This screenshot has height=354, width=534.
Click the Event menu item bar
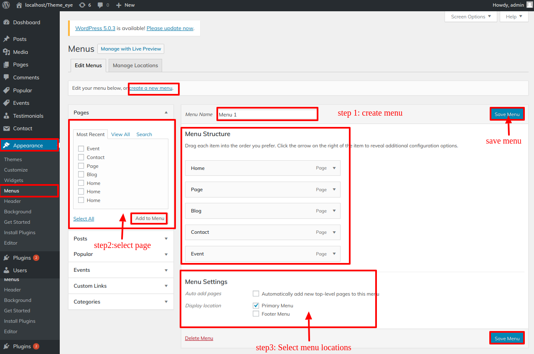pyautogui.click(x=263, y=254)
